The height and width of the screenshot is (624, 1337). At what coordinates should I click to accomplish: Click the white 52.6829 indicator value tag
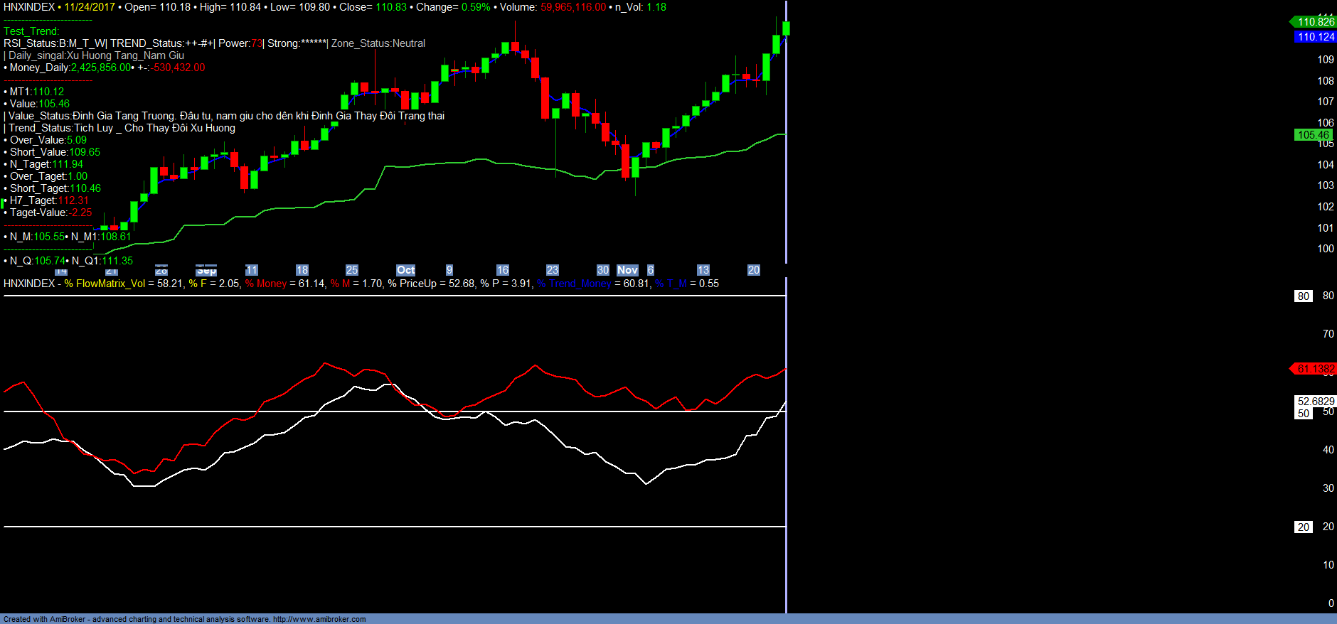point(1315,402)
